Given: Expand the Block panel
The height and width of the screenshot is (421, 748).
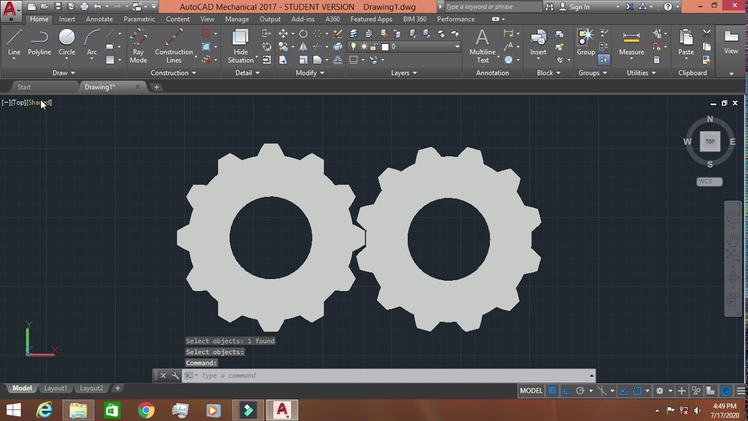Looking at the screenshot, I should [x=549, y=73].
